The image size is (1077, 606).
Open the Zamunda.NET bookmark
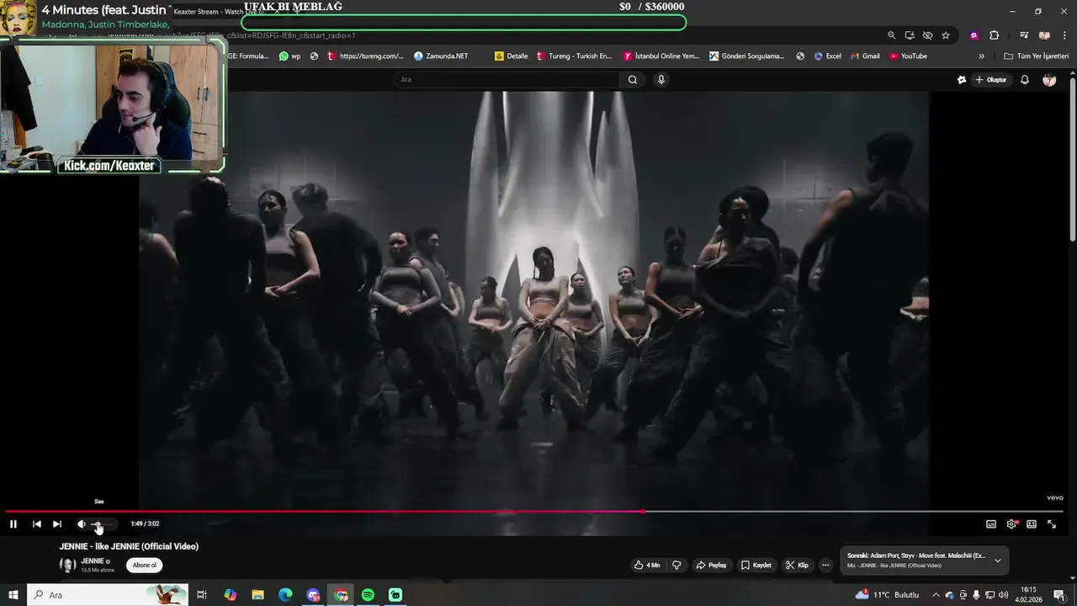tap(441, 56)
